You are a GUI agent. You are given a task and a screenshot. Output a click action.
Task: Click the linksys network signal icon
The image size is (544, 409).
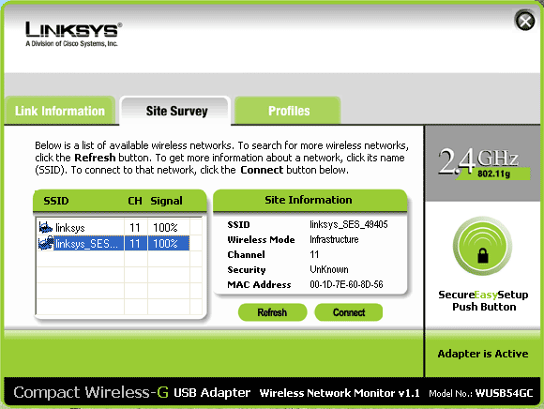tap(45, 228)
